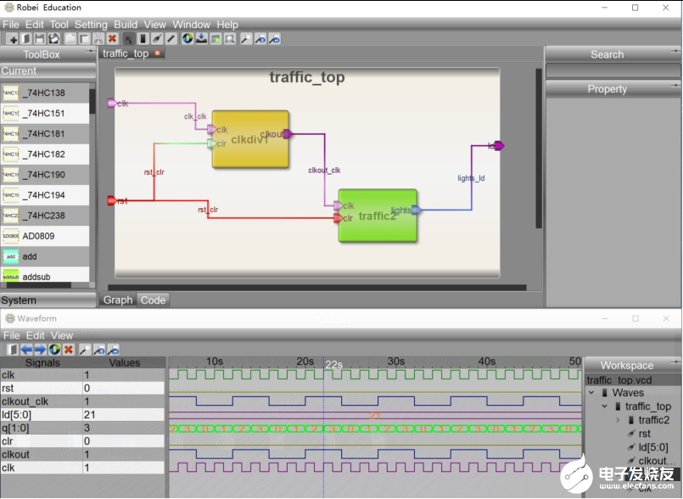Select _74HC181 in the ToolBox
This screenshot has width=683, height=499.
tap(44, 134)
